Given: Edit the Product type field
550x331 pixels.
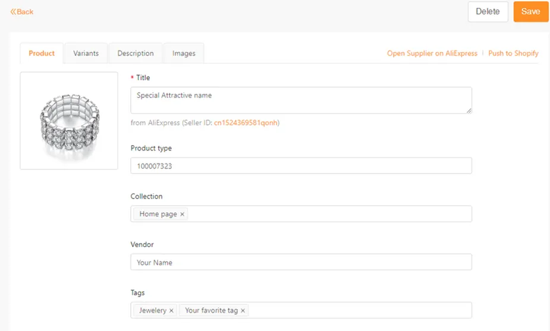Looking at the screenshot, I should 301,166.
